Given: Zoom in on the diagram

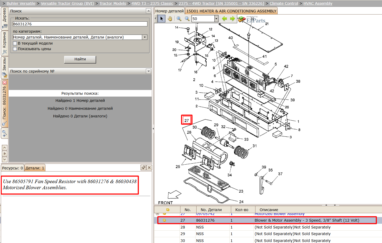Looking at the screenshot, I should point(179,18).
